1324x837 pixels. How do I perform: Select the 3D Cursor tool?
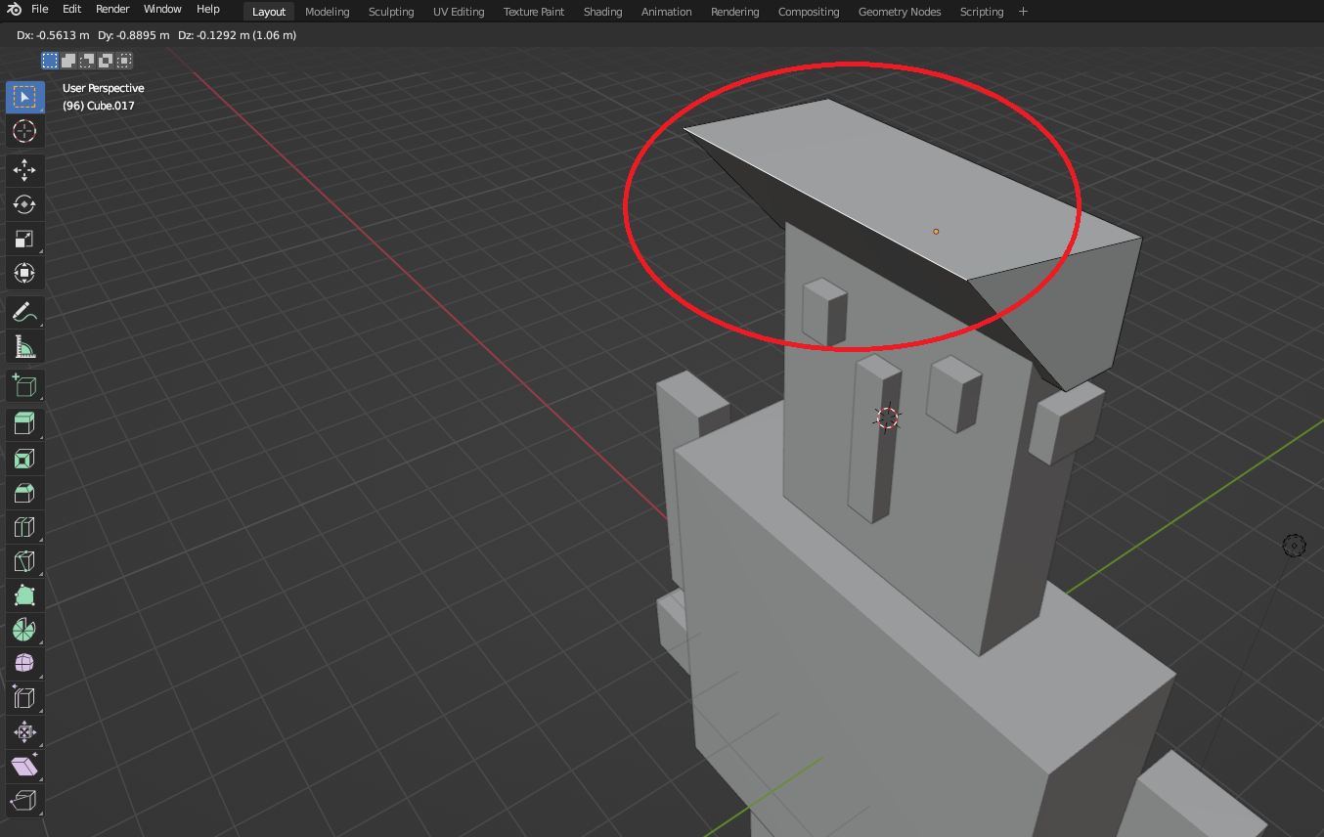pyautogui.click(x=25, y=131)
